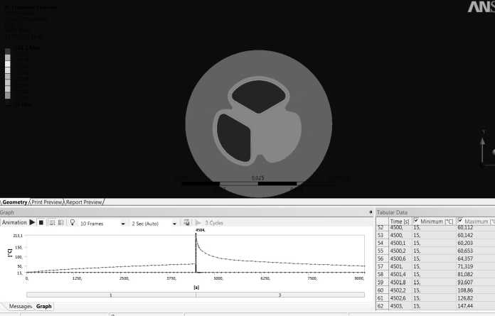The height and width of the screenshot is (316, 495).
Task: Select Result Sets animation frames icon
Action: click(x=60, y=223)
